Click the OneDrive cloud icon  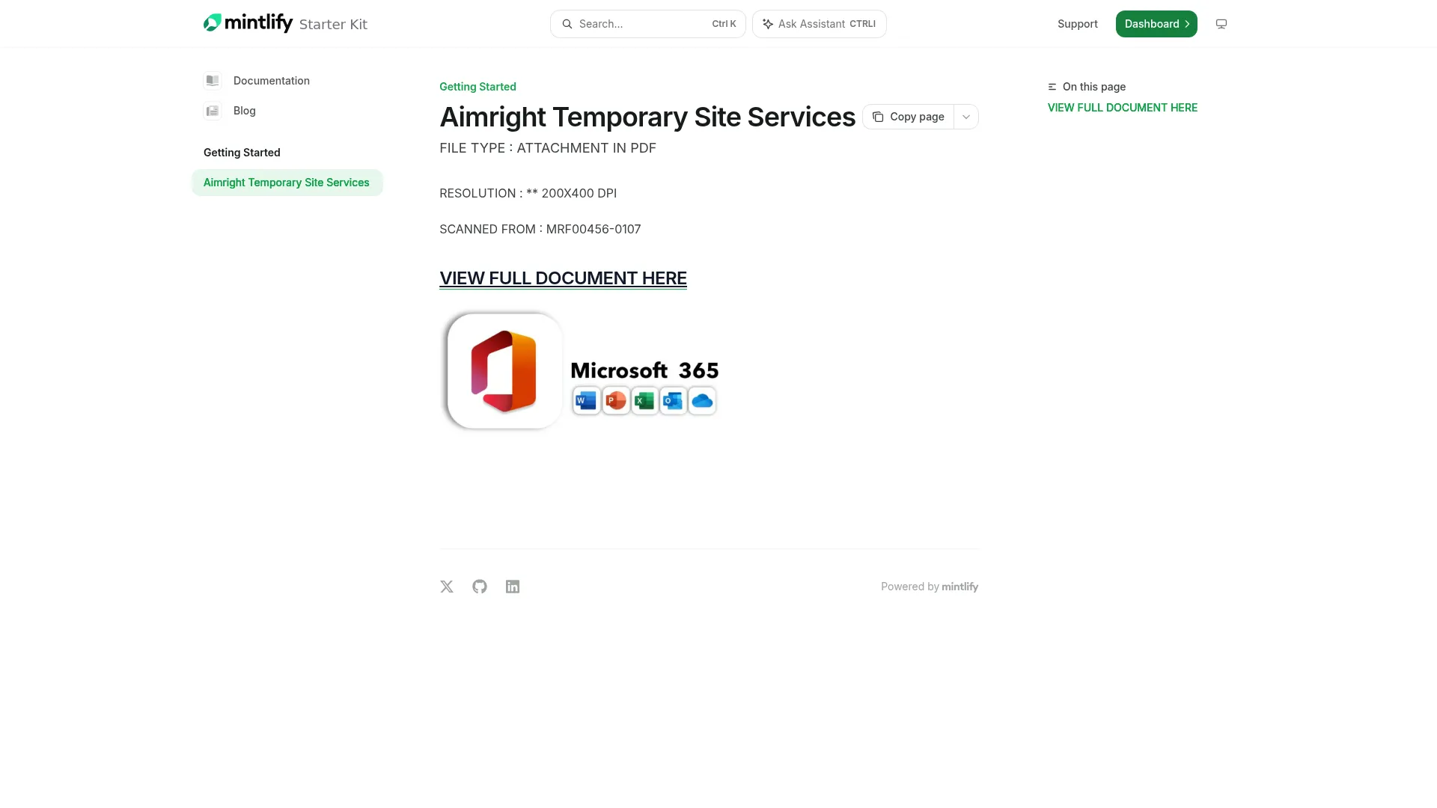(702, 401)
